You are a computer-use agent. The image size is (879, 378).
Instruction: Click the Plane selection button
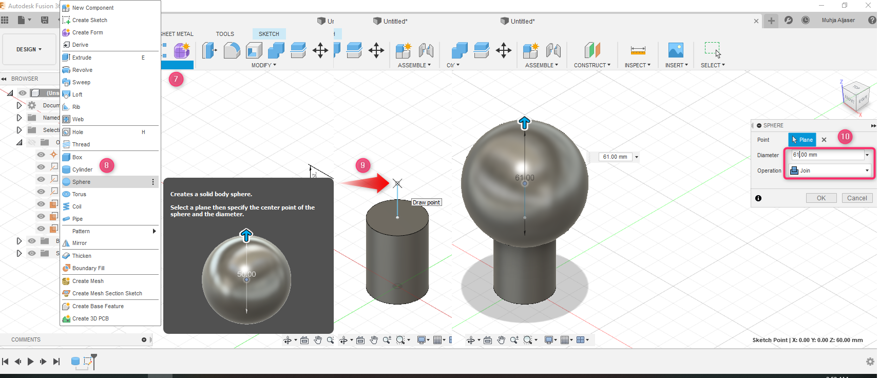tap(802, 140)
